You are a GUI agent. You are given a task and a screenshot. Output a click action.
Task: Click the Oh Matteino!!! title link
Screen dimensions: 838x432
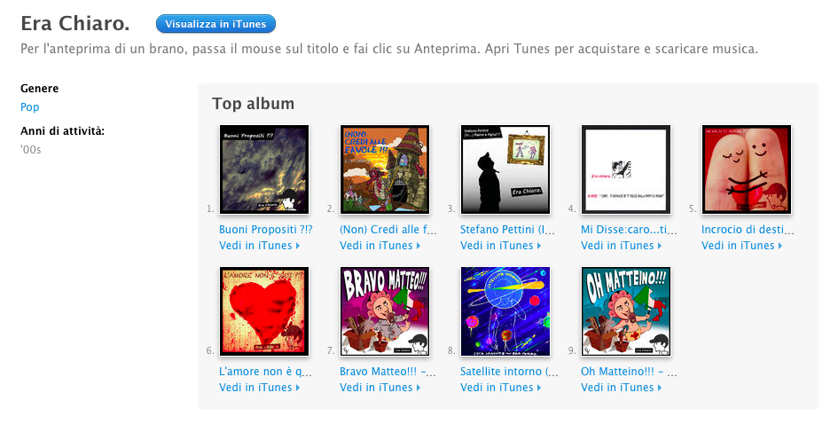(x=629, y=371)
